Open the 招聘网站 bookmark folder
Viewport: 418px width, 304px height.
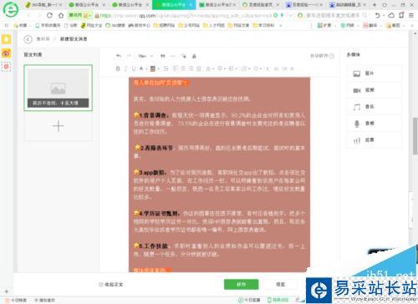[164, 25]
